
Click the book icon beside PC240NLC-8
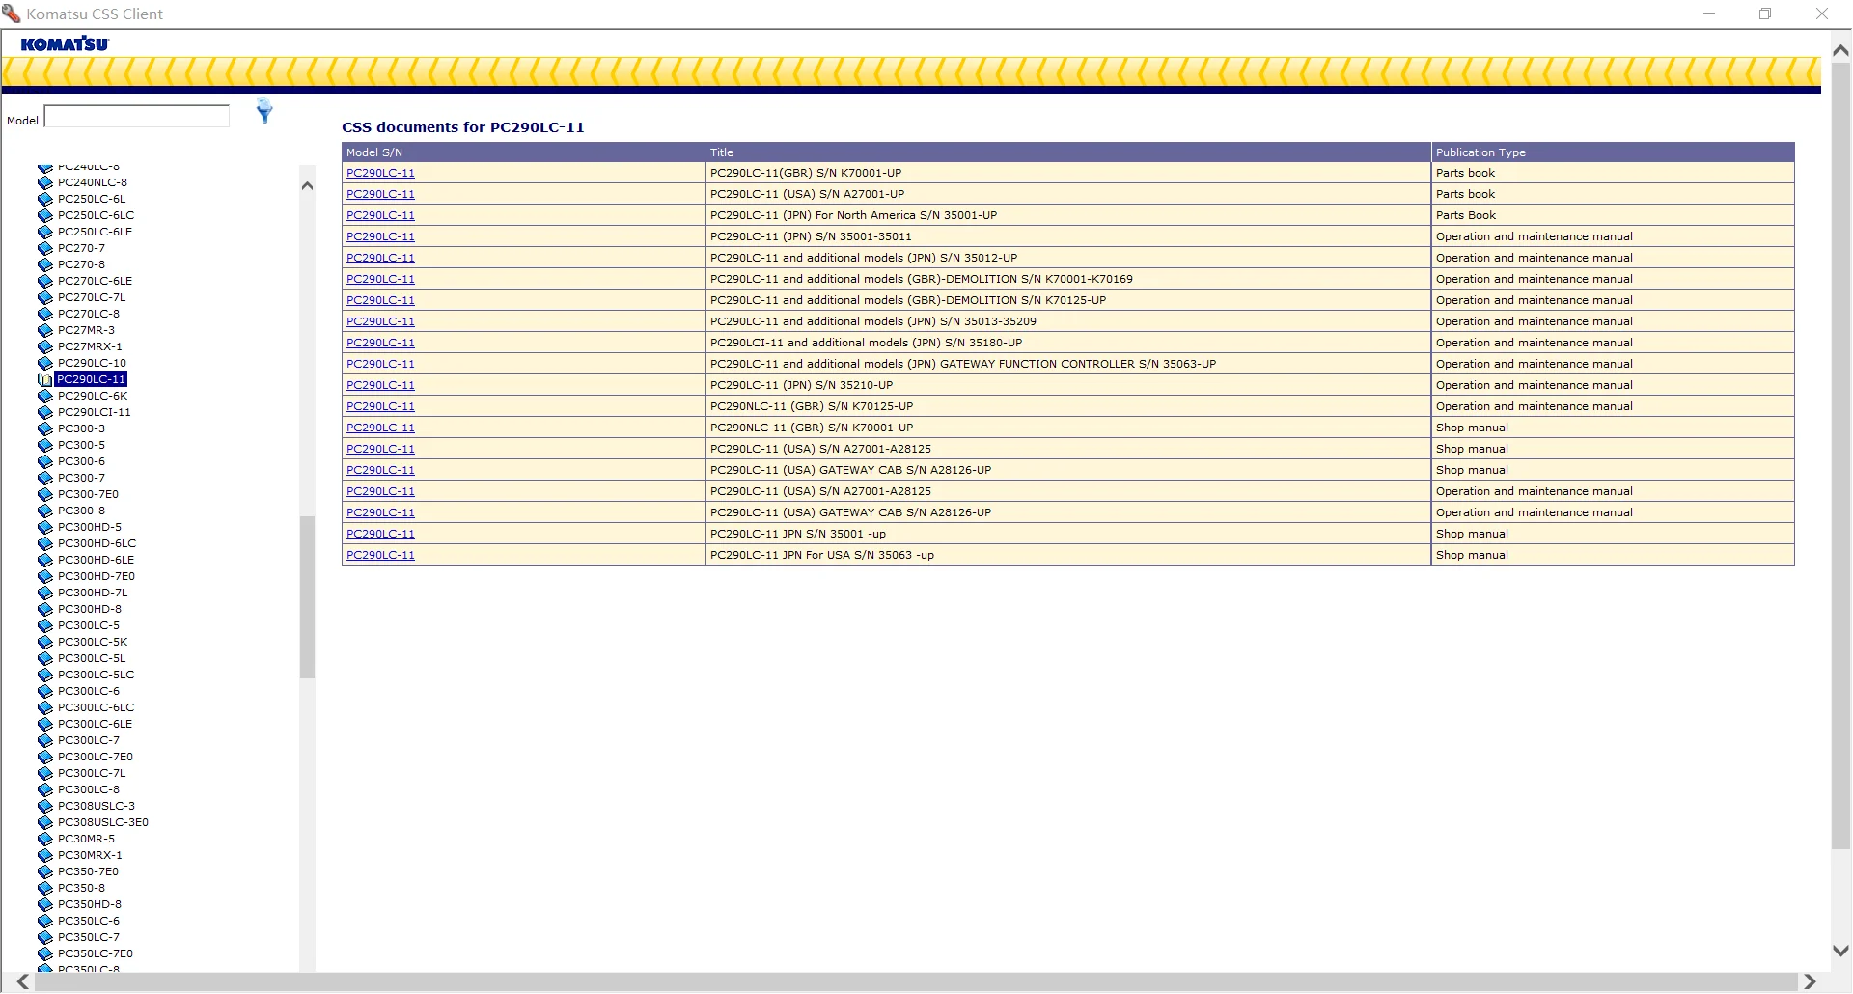pyautogui.click(x=44, y=182)
